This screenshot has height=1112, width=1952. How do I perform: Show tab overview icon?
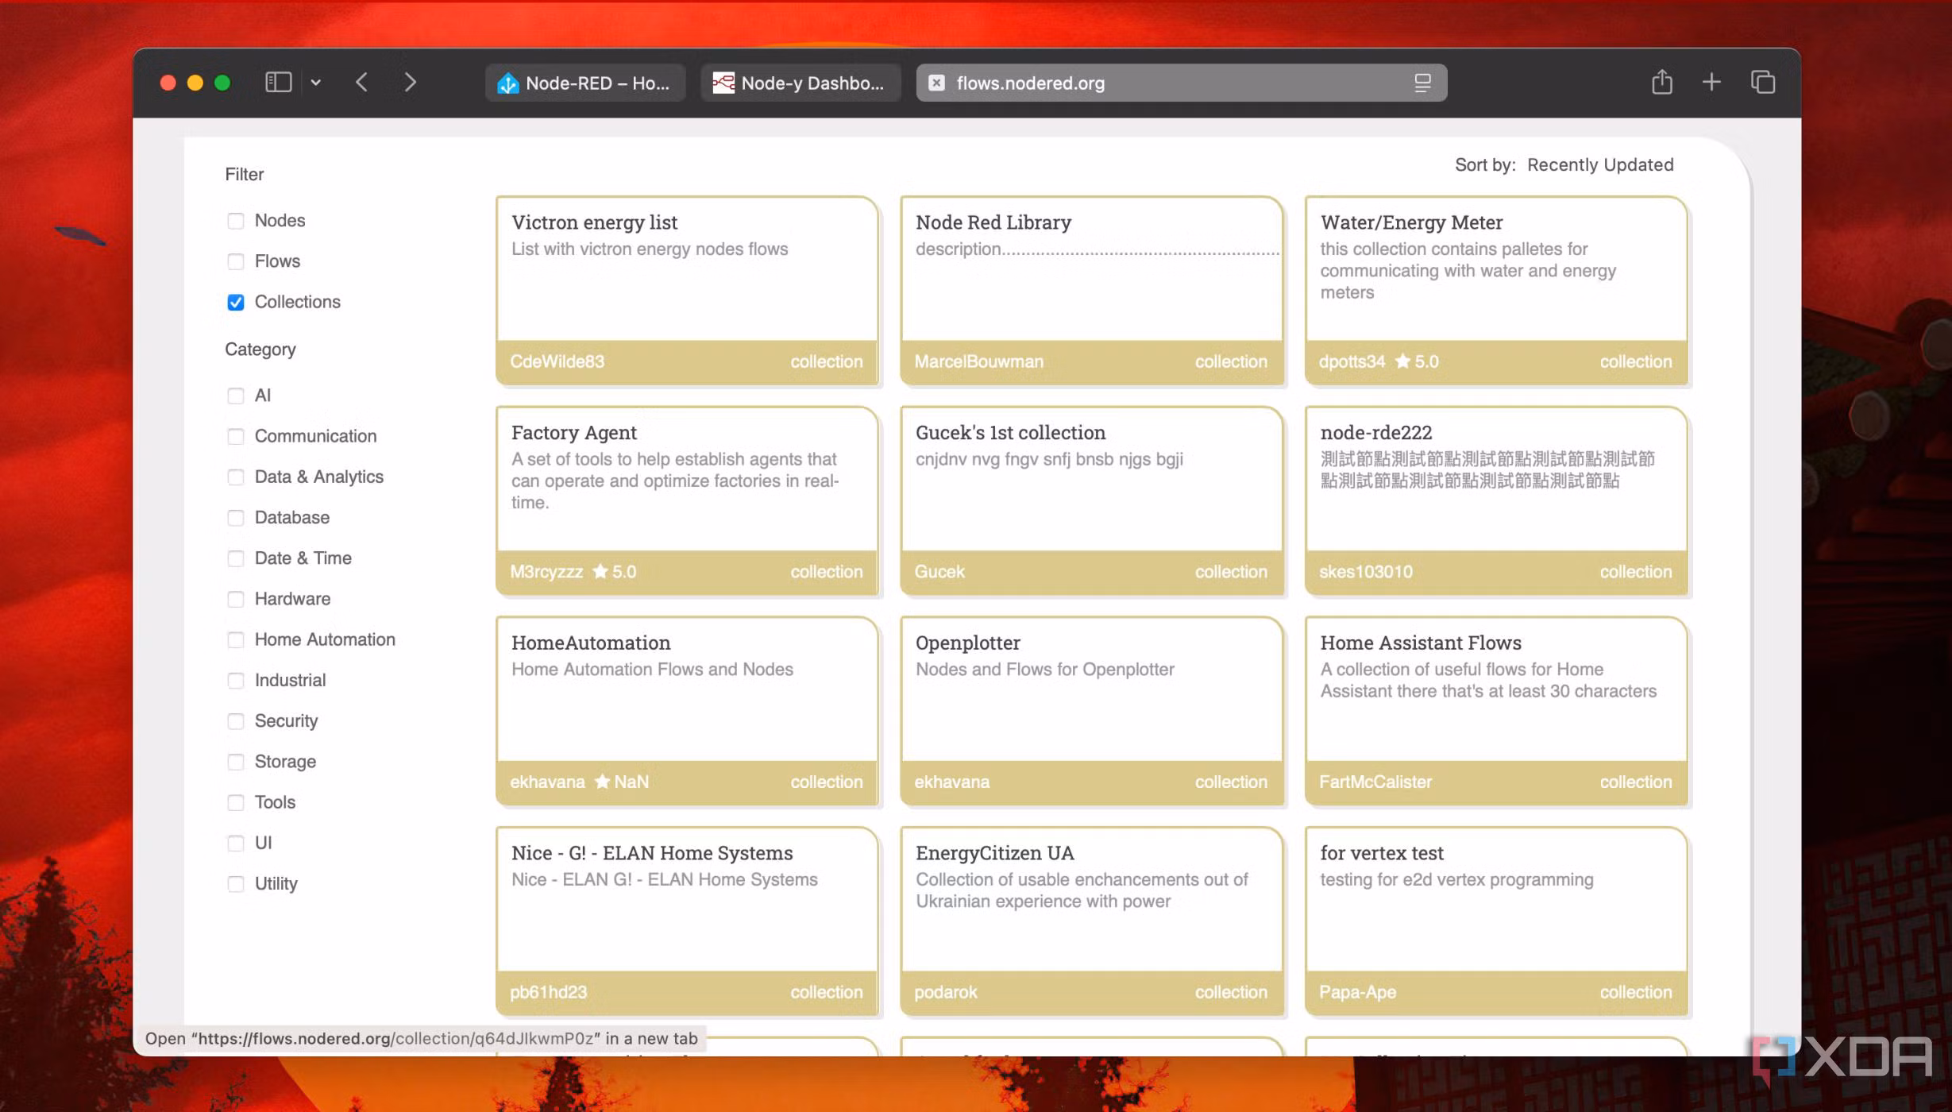(x=1762, y=82)
